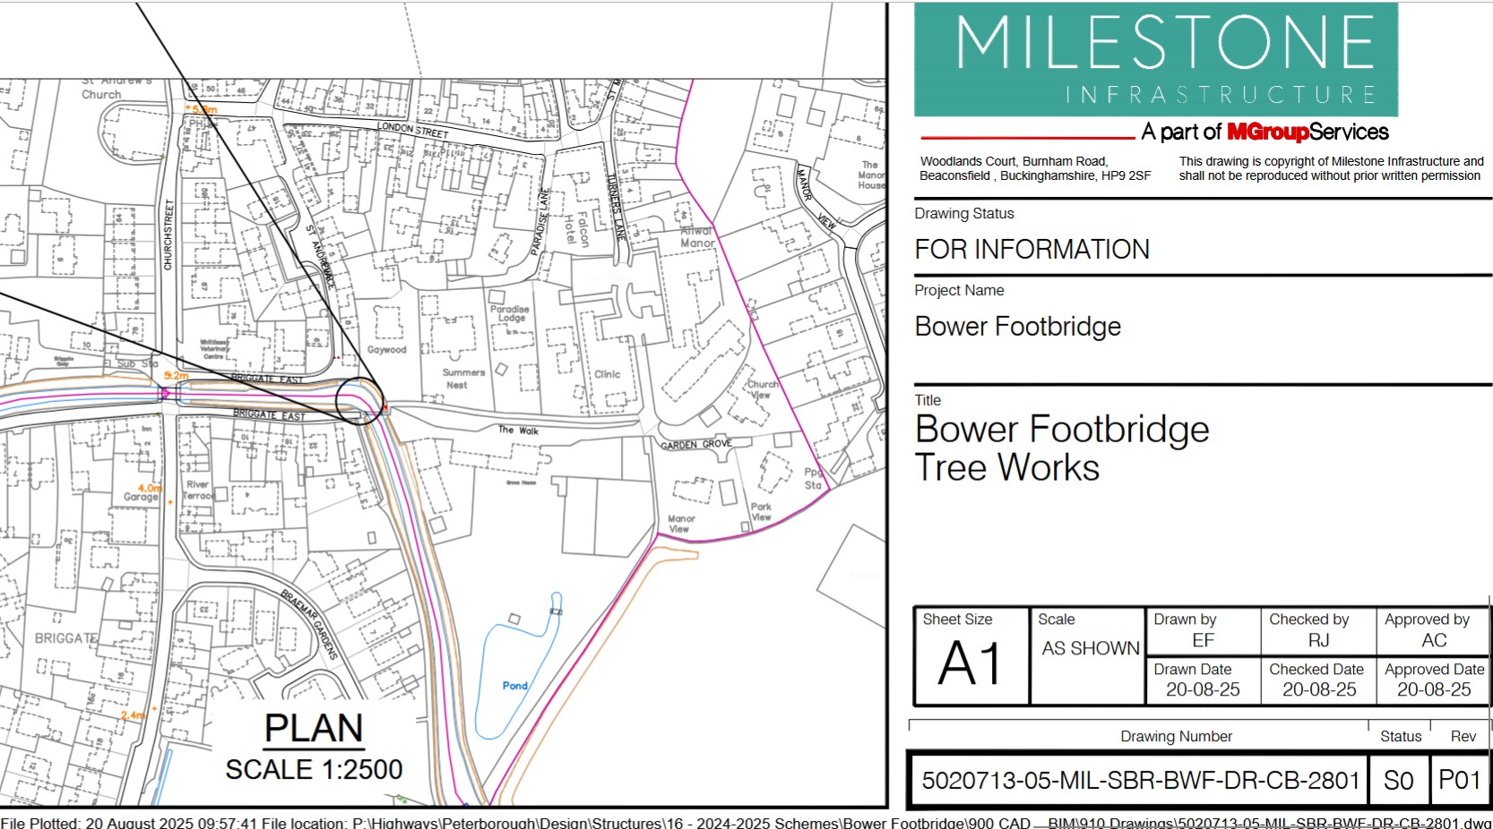Click the Clinic label on the map

pos(607,374)
